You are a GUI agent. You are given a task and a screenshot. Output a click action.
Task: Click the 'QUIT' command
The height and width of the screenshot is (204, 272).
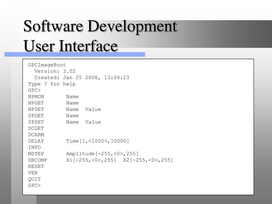tap(34, 179)
